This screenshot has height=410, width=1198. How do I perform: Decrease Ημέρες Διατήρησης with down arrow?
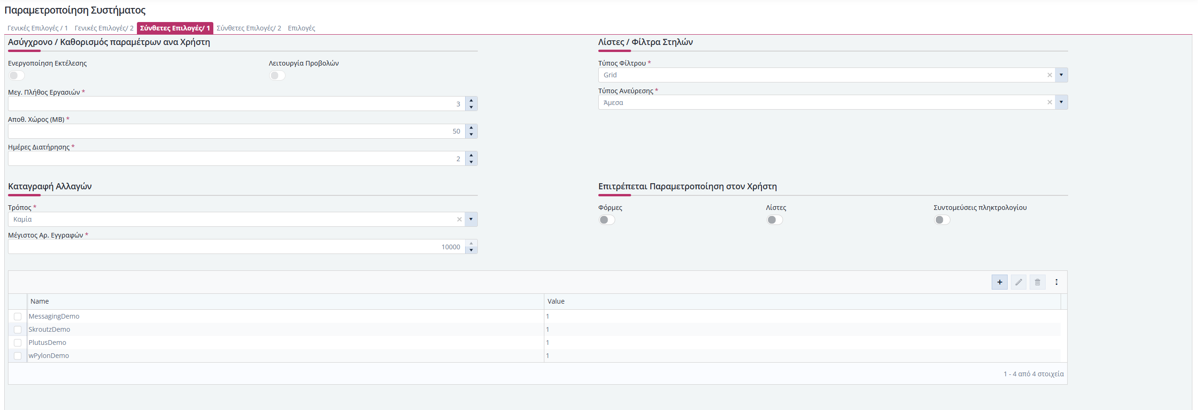(471, 162)
